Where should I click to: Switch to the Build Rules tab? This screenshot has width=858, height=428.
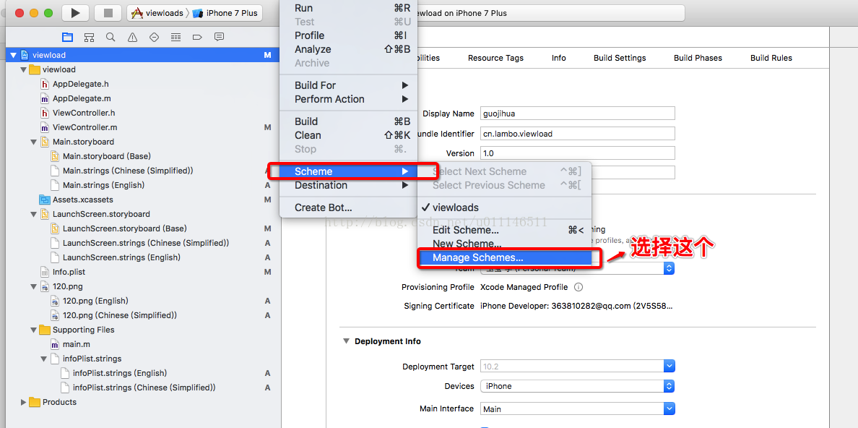(x=771, y=58)
